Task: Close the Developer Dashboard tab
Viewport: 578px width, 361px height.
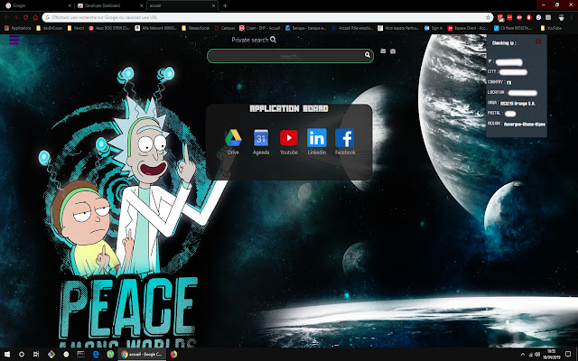Action: click(x=142, y=6)
